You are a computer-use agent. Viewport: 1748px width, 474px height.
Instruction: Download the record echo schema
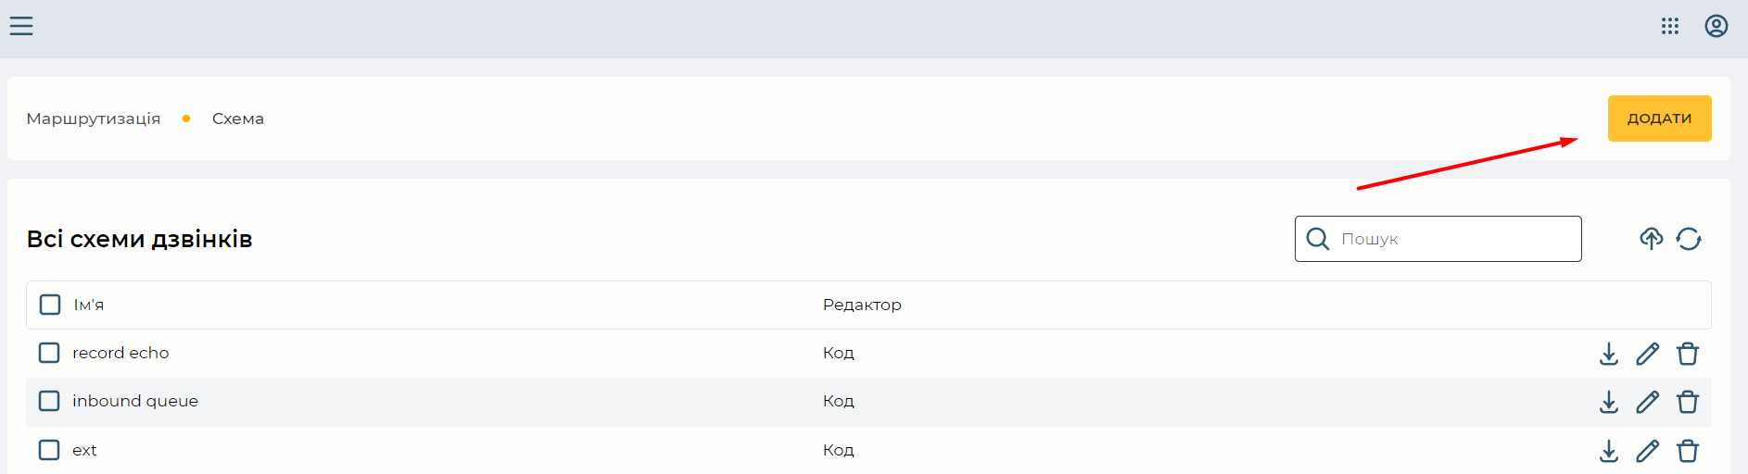[x=1609, y=354]
